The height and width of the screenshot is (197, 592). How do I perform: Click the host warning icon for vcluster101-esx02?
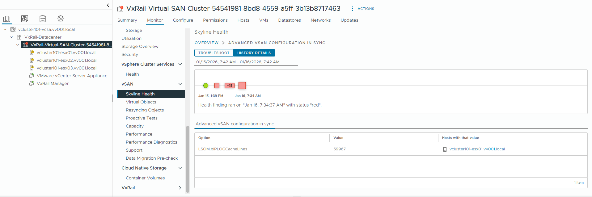click(x=32, y=60)
